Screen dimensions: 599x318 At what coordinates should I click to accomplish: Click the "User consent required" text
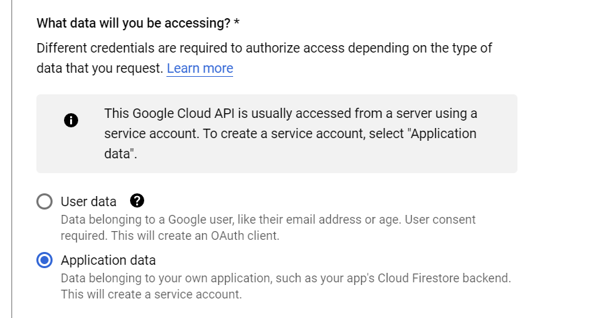pos(438,220)
